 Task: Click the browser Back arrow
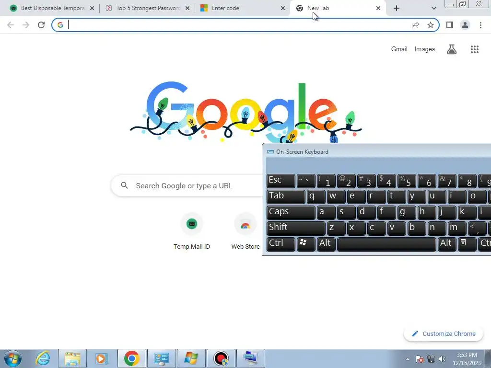(x=11, y=25)
